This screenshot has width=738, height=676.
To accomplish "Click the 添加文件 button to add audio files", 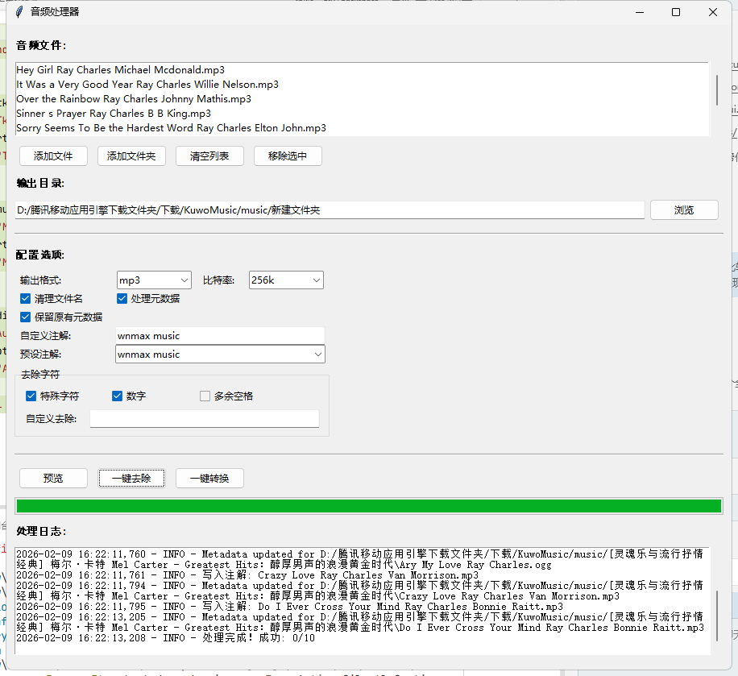I will [x=53, y=156].
